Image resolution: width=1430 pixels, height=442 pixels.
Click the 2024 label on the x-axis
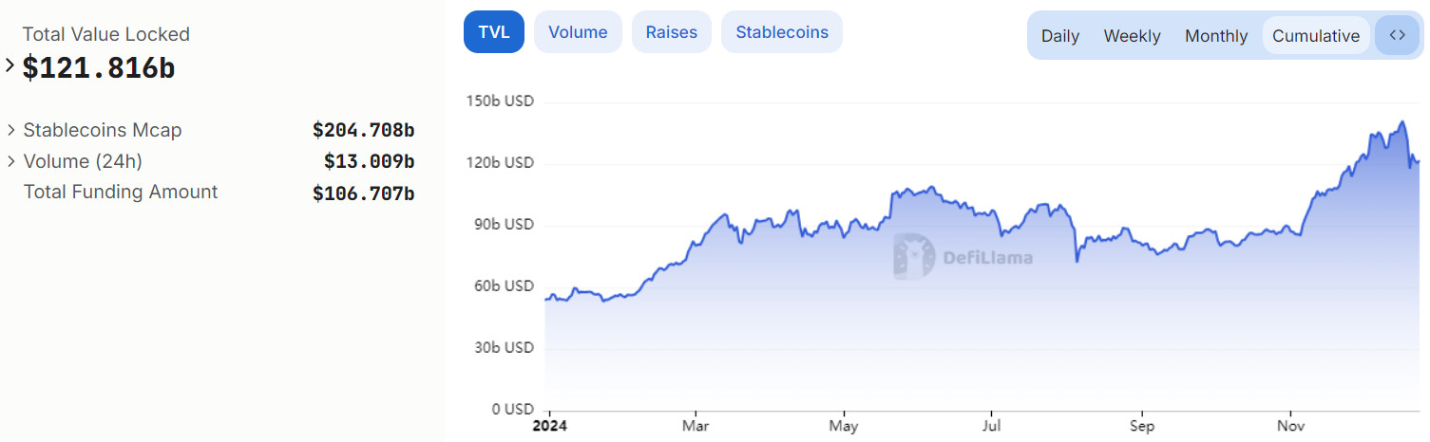point(550,426)
